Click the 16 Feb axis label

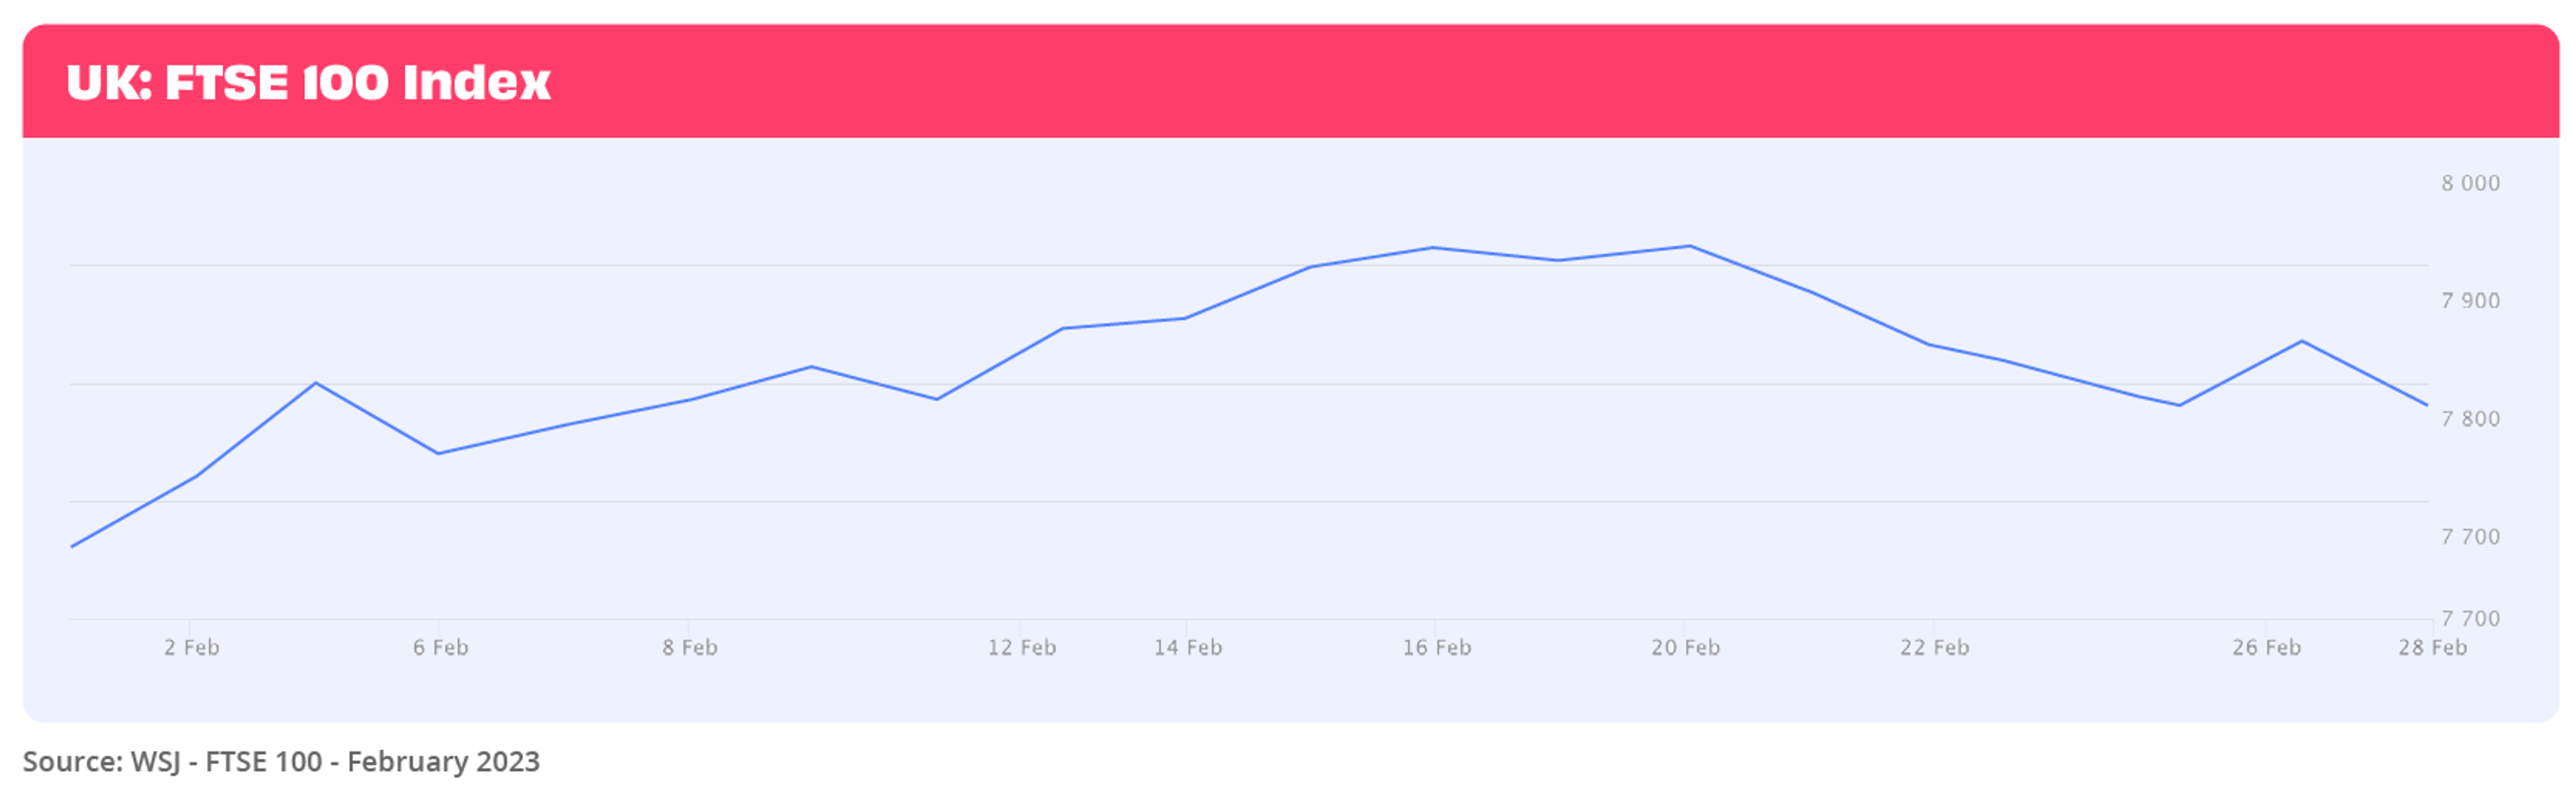coord(1437,648)
